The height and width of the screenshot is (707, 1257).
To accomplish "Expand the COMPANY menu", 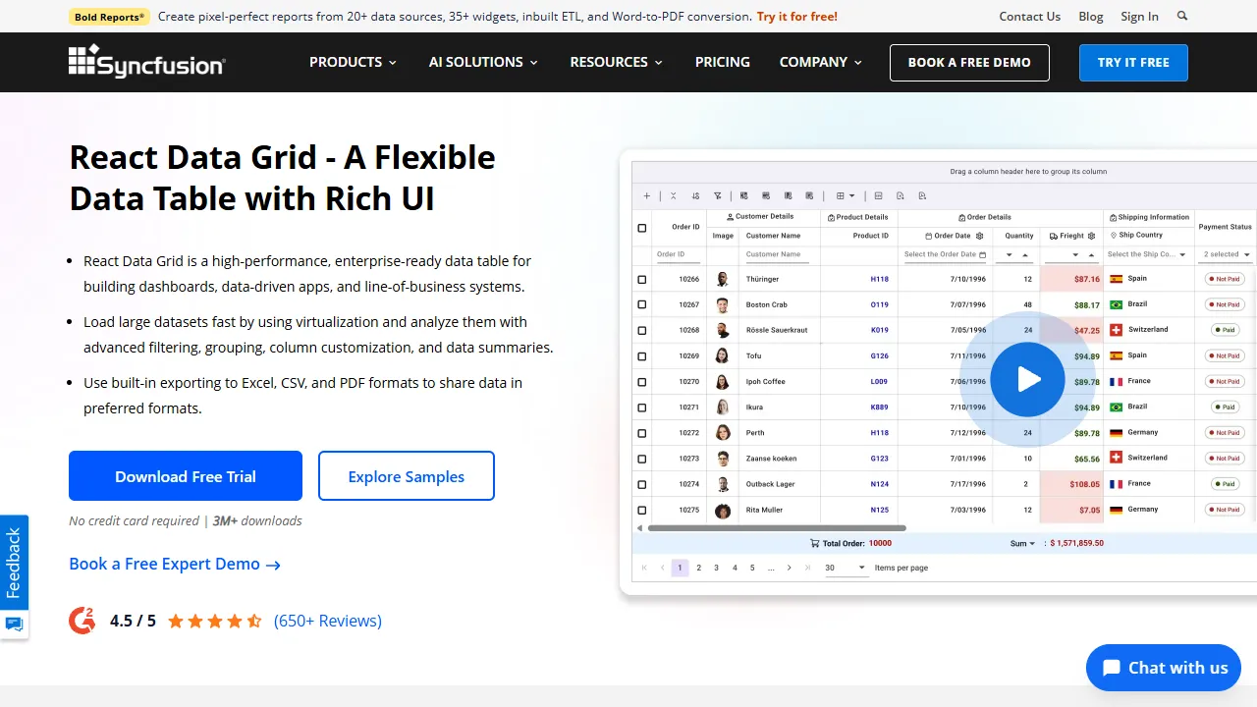I will pyautogui.click(x=820, y=62).
